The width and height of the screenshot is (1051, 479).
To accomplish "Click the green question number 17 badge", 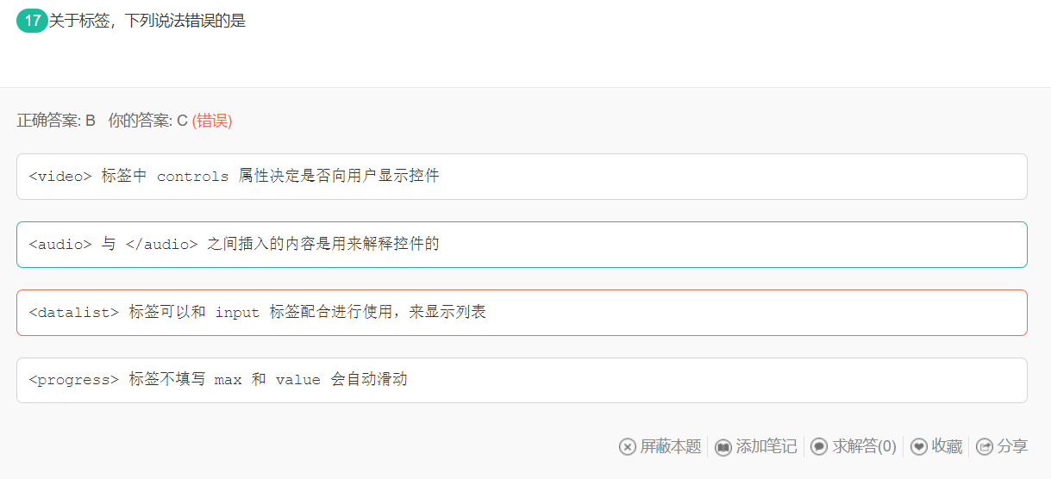I will click(x=32, y=21).
